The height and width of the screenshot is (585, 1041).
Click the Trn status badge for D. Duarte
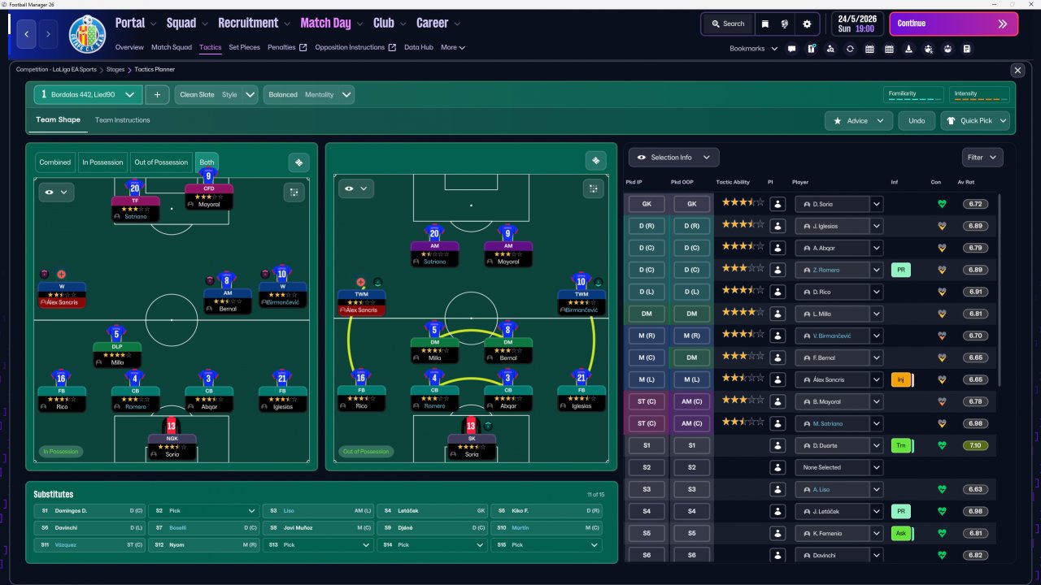point(901,445)
